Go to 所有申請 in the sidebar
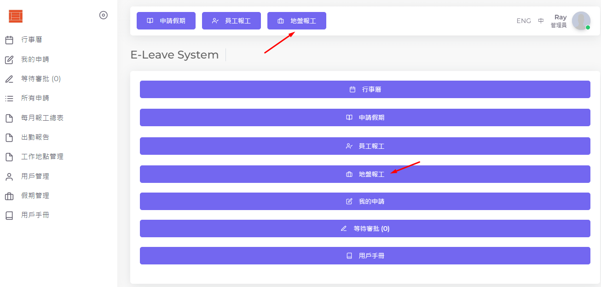 (35, 98)
